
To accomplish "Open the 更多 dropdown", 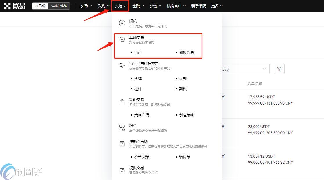I will tap(216, 6).
